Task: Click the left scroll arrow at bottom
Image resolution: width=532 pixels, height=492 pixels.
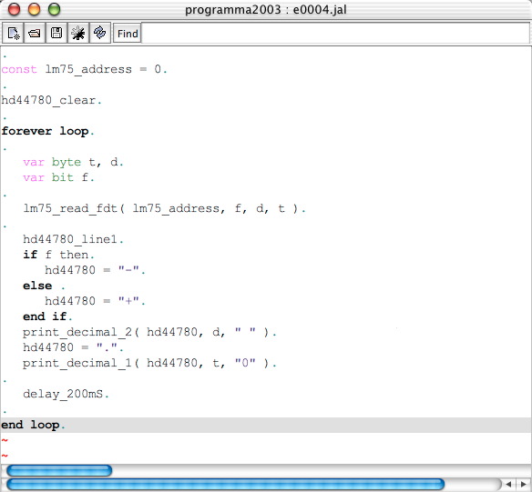Action: tap(509, 485)
